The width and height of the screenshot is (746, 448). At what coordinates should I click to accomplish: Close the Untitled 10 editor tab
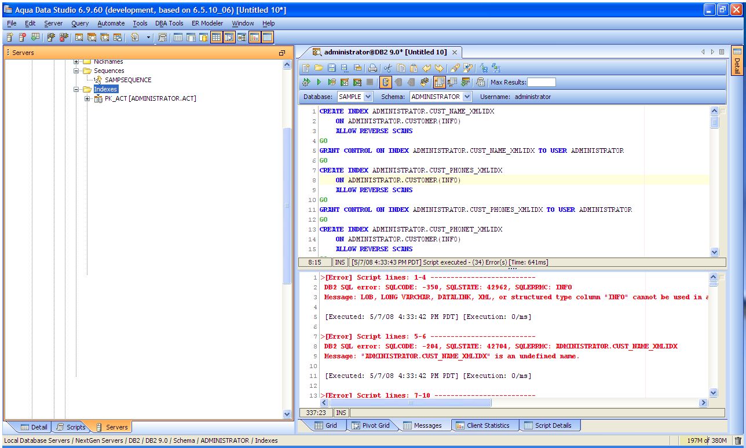[455, 52]
